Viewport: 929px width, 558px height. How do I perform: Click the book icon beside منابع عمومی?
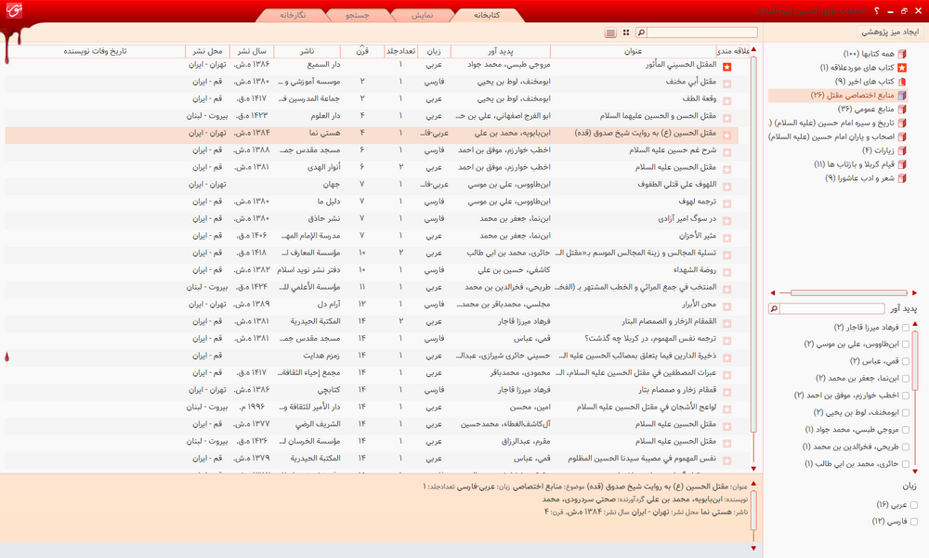[x=902, y=109]
